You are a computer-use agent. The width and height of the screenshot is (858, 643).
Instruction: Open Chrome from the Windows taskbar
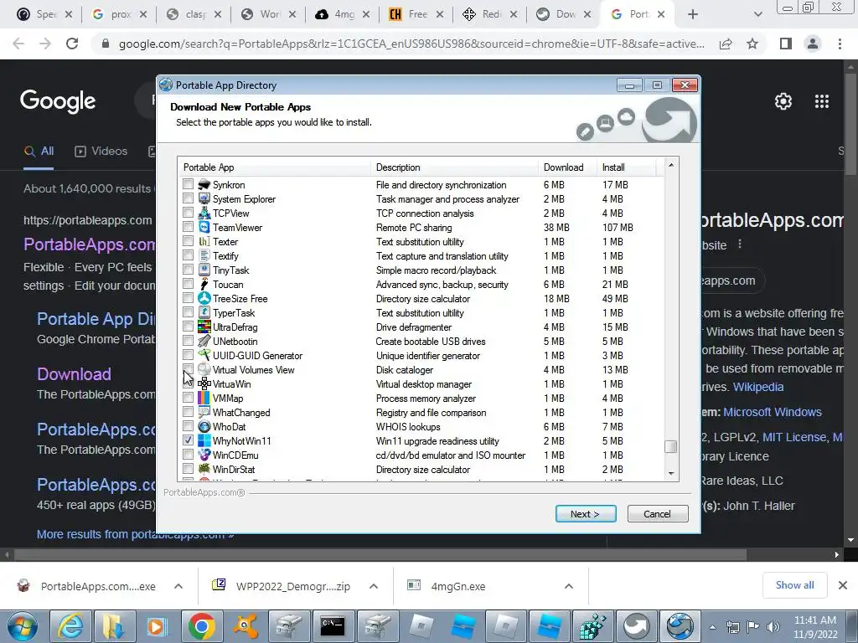[201, 626]
